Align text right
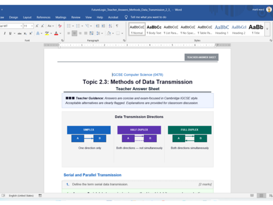The width and height of the screenshot is (273, 205). click(80, 33)
